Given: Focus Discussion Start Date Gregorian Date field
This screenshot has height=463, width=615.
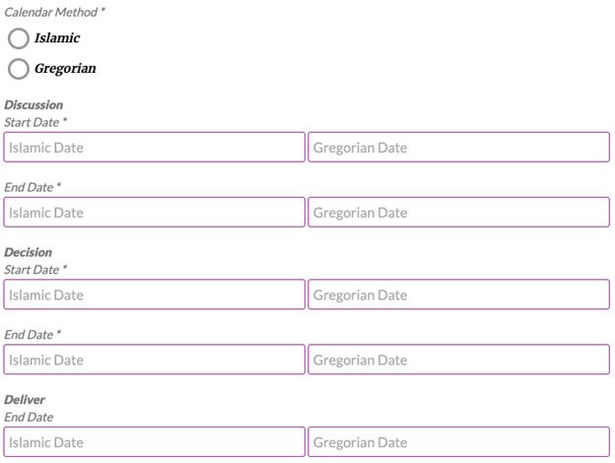Looking at the screenshot, I should click(x=458, y=148).
